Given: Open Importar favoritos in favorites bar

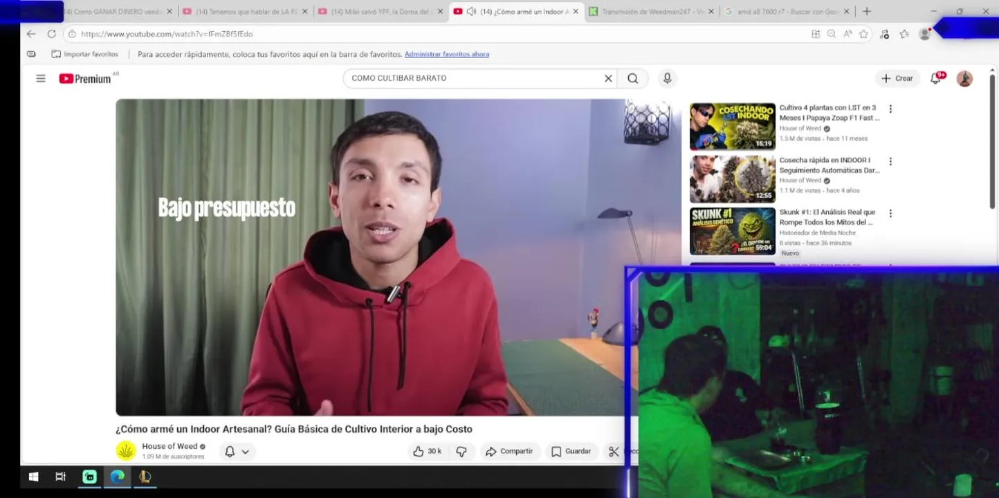Looking at the screenshot, I should pos(85,54).
